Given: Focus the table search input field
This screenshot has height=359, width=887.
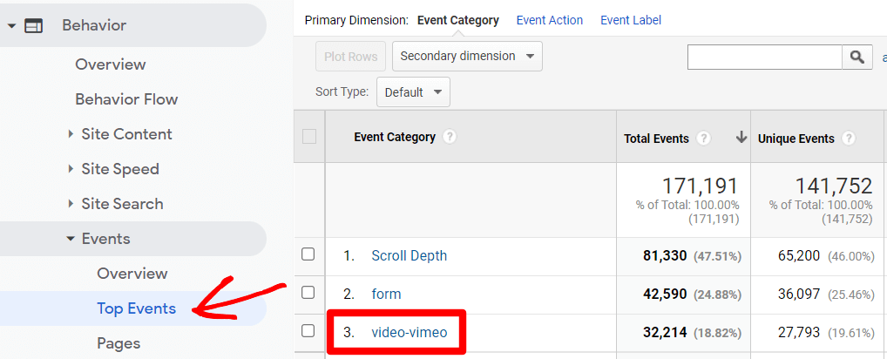Looking at the screenshot, I should (x=765, y=58).
